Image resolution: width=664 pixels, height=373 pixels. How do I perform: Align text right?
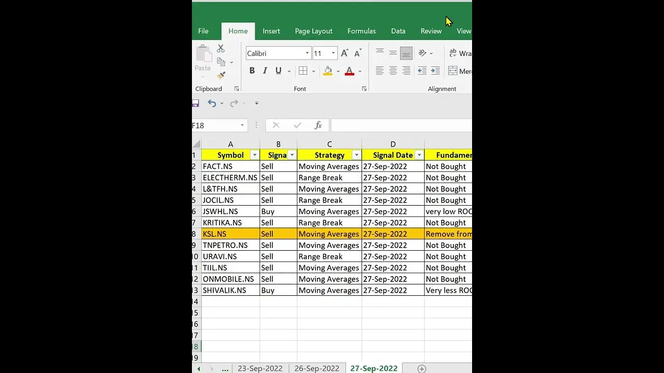(406, 71)
